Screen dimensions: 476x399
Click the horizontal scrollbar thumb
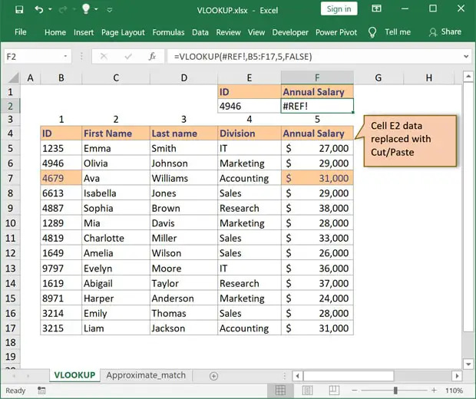coord(349,376)
